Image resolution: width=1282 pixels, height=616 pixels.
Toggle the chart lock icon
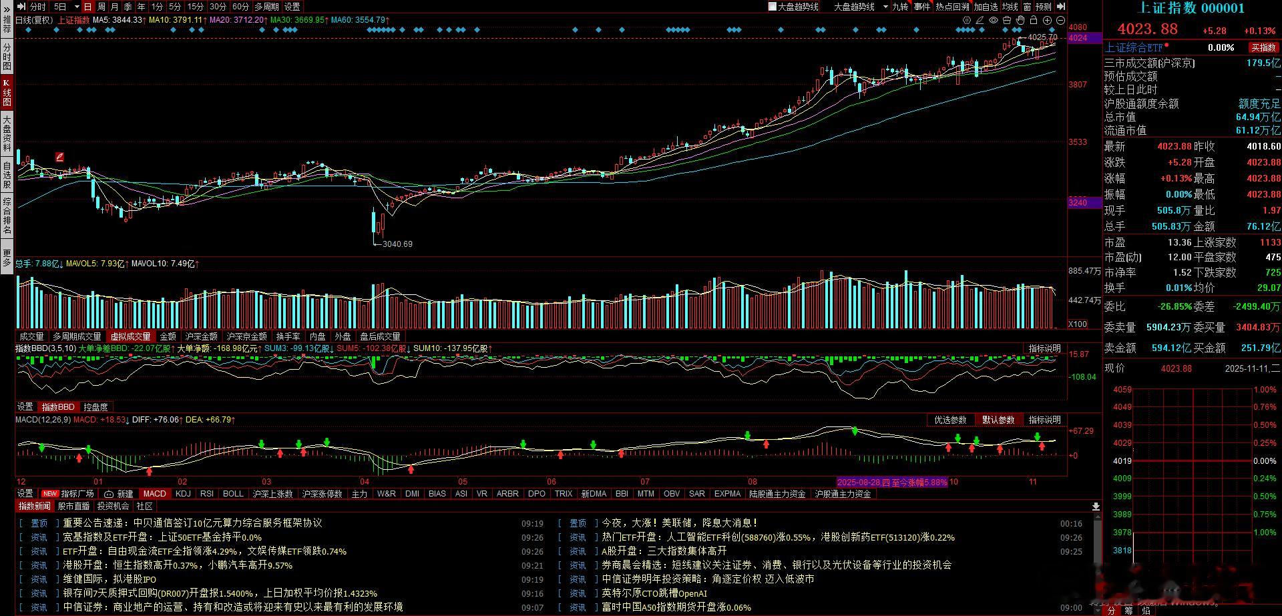[x=1033, y=21]
